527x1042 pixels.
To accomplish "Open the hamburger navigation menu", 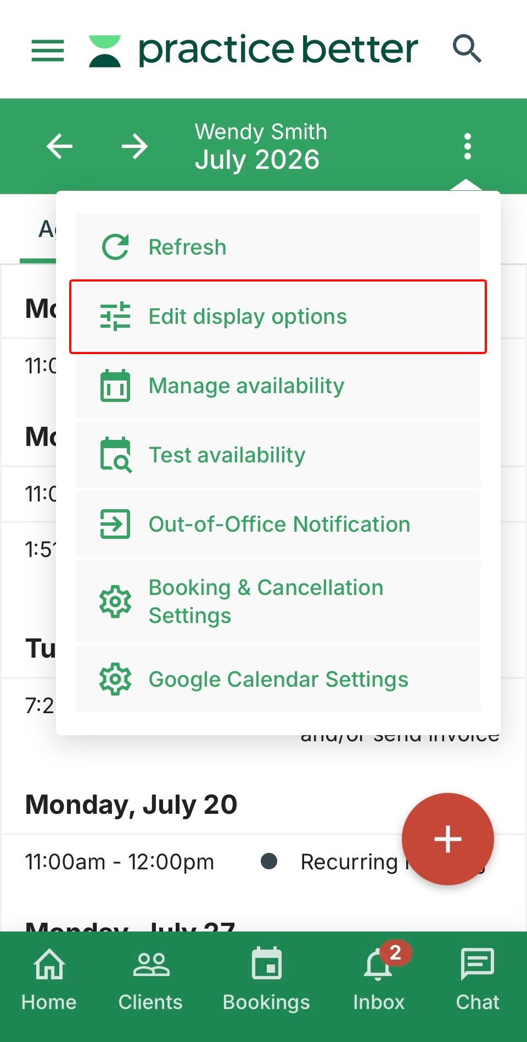I will [48, 51].
